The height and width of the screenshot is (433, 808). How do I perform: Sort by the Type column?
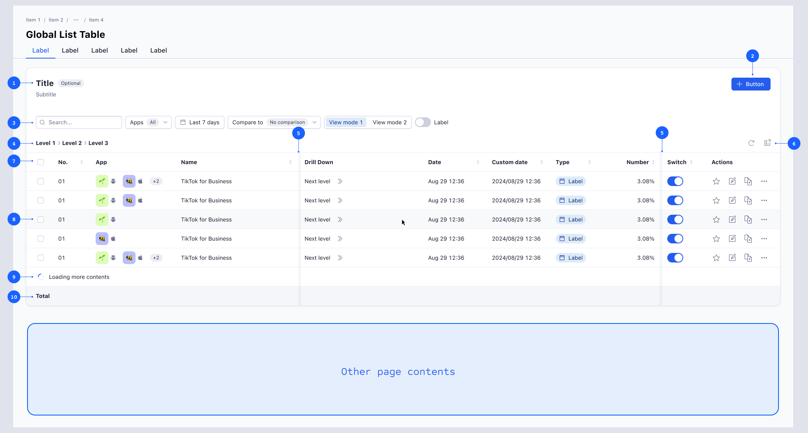coord(590,162)
